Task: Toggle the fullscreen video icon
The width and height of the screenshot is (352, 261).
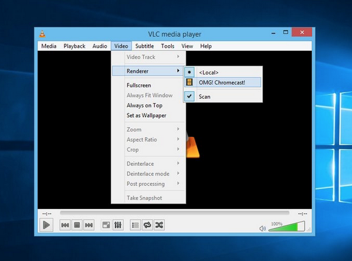Action: 106,225
